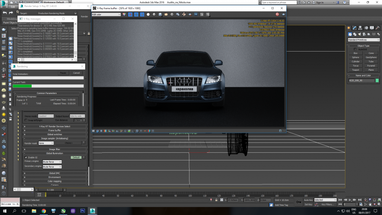Expand the V-Ray RT Render Devices Select rollout

(55, 126)
